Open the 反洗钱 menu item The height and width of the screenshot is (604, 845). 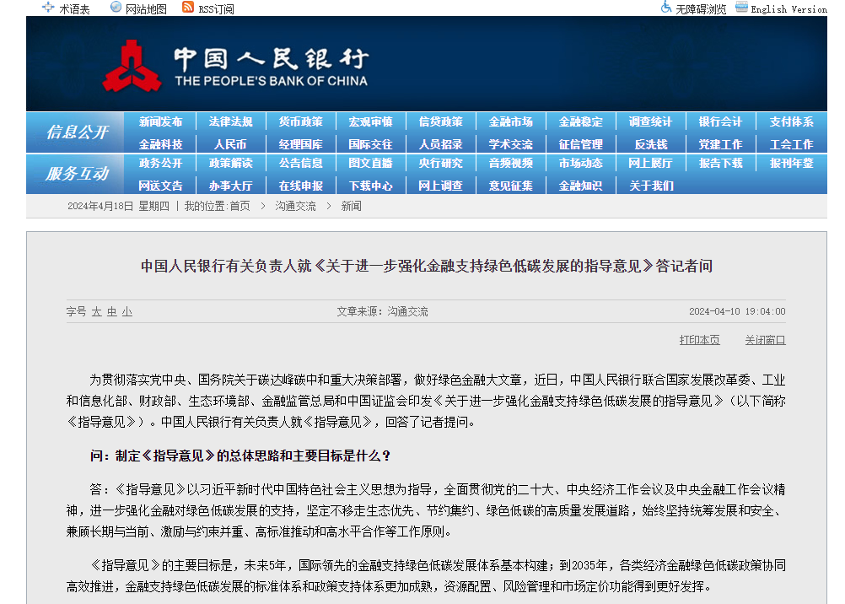click(x=649, y=143)
